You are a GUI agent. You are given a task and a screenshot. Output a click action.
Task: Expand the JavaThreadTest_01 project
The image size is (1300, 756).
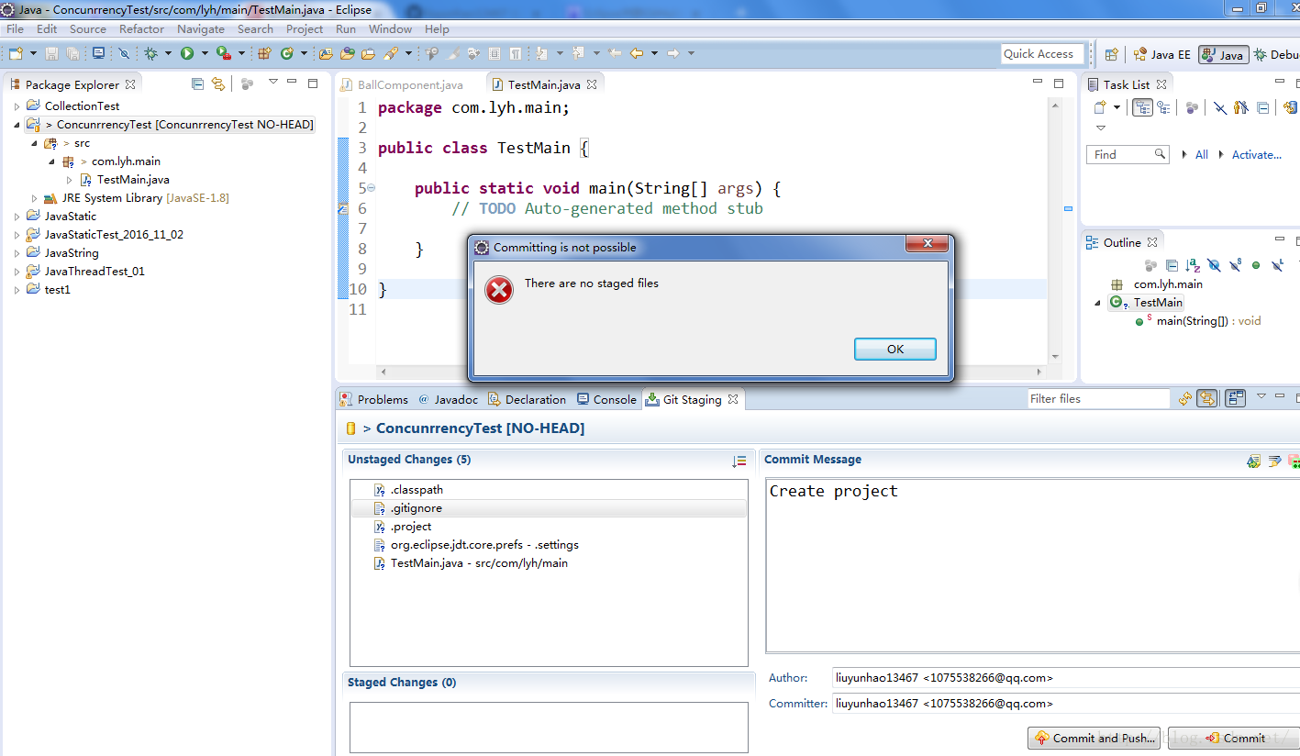(17, 272)
